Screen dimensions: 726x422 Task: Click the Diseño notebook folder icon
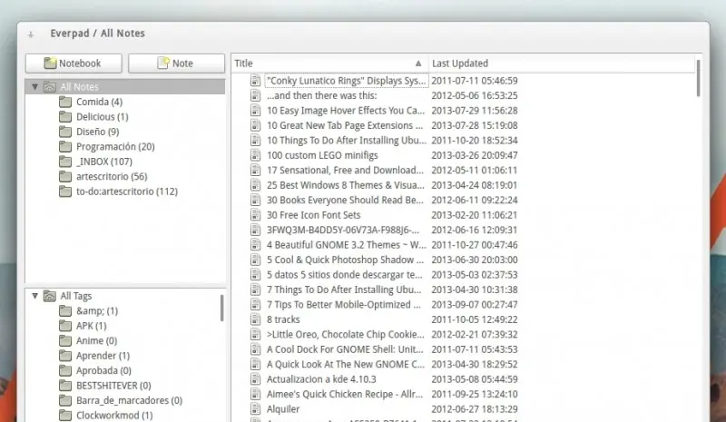[65, 132]
